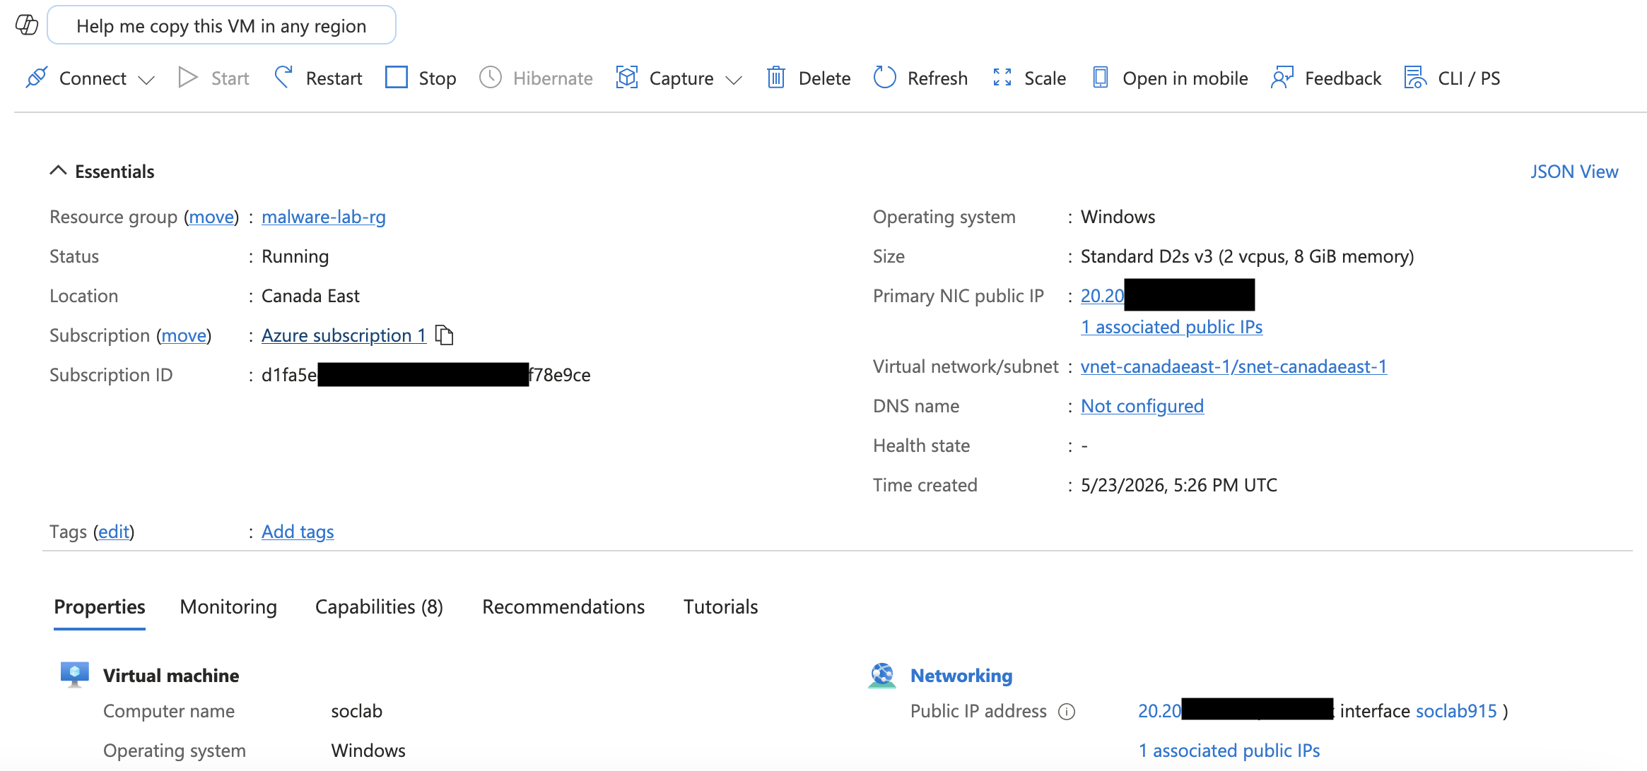
Task: Open the Azure subscription 1 link
Action: coord(344,335)
